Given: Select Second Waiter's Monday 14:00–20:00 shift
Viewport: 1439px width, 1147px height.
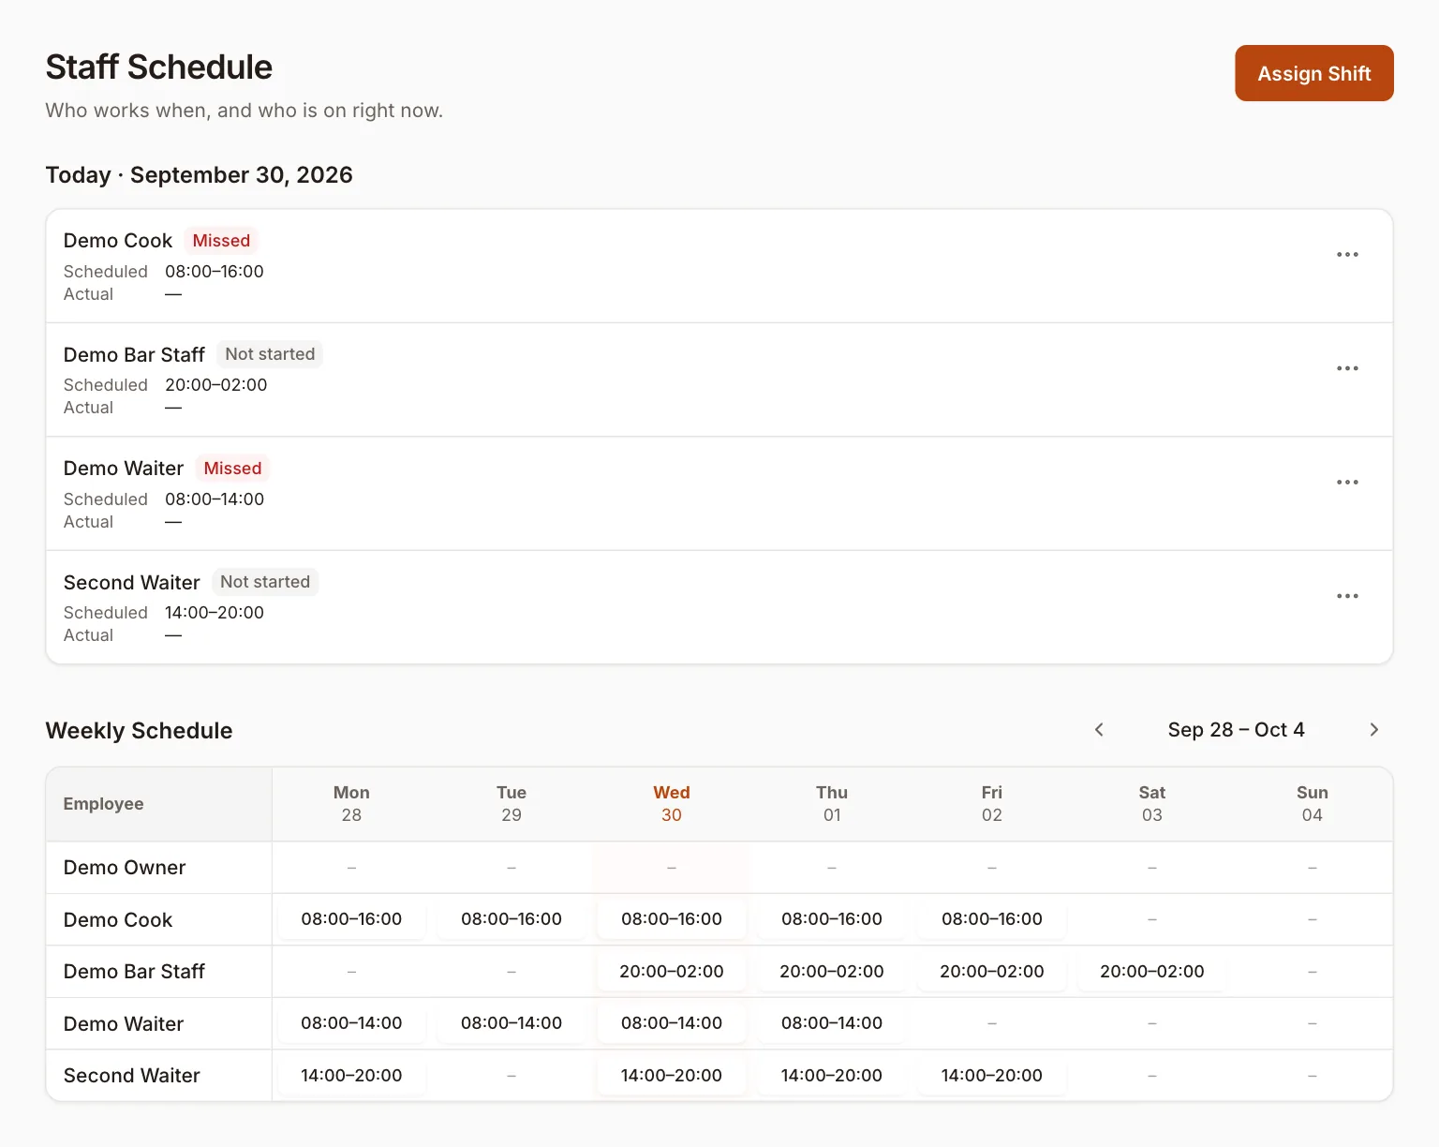Looking at the screenshot, I should coord(351,1076).
